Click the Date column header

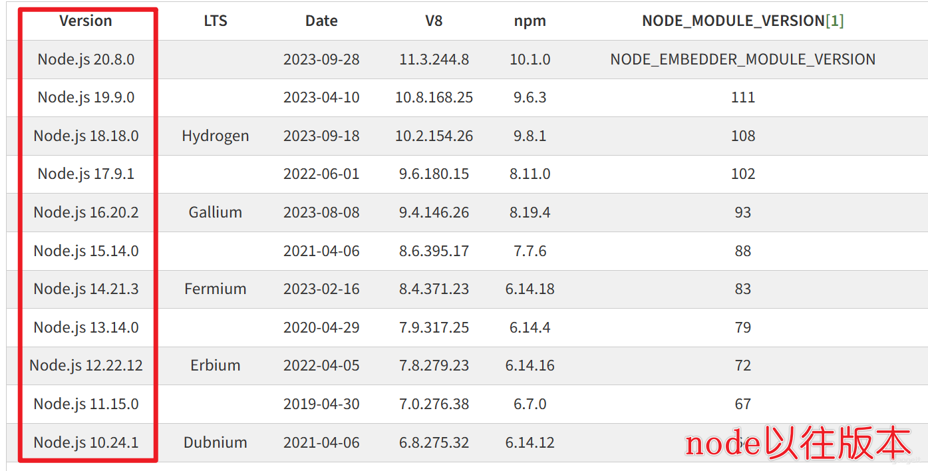(x=321, y=21)
